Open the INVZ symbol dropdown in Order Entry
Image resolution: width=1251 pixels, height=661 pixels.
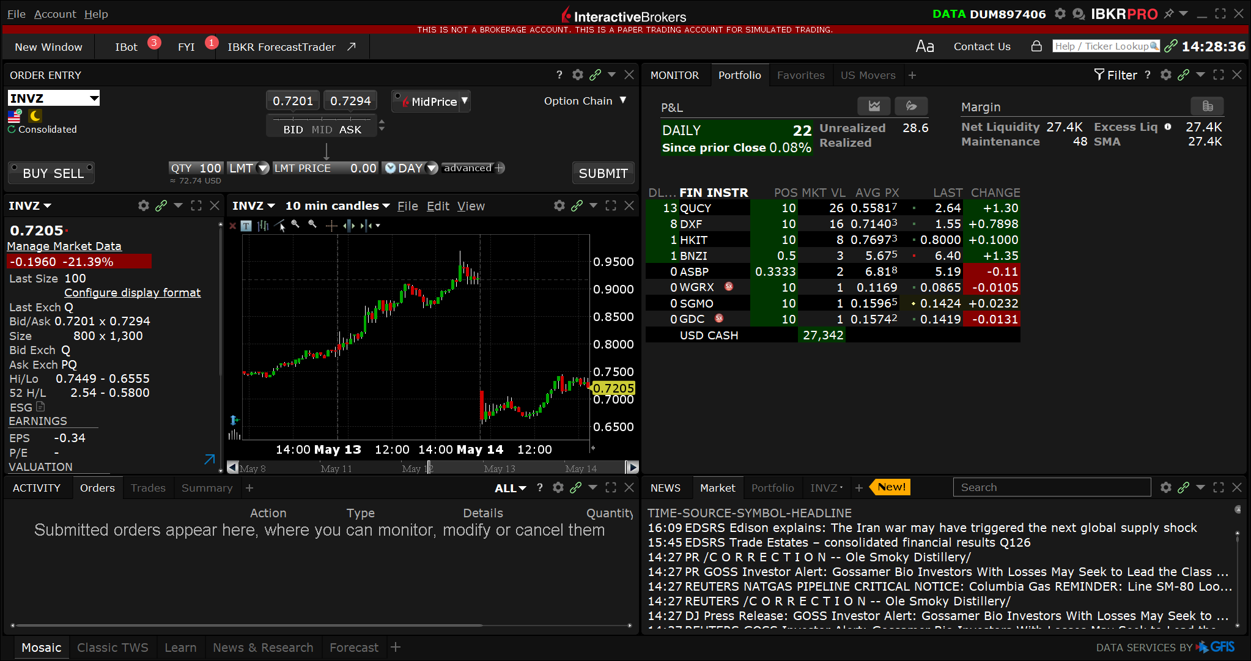tap(94, 98)
